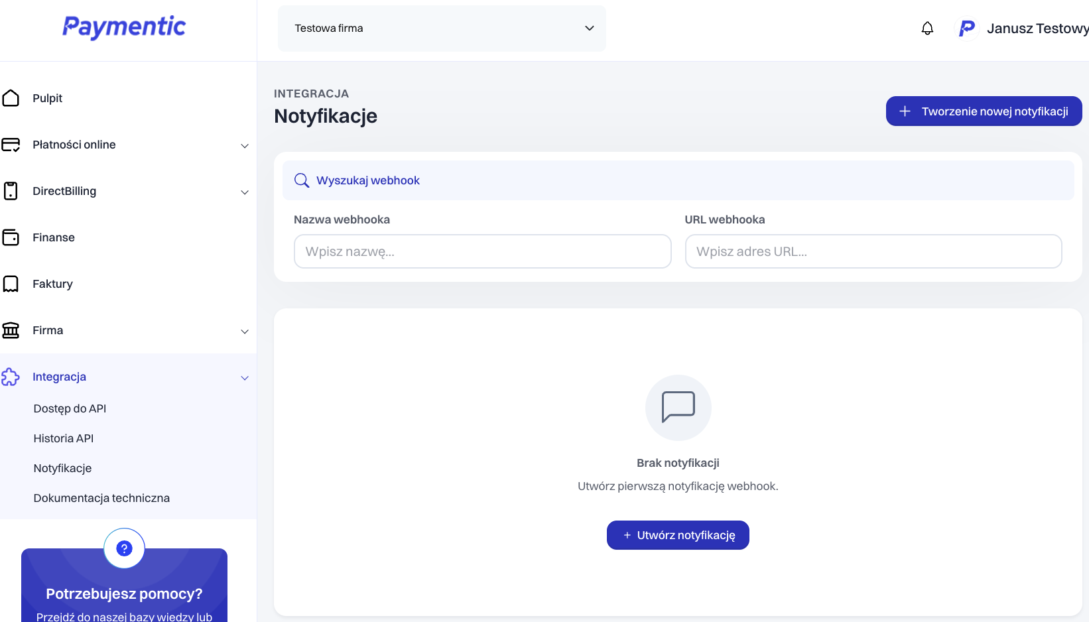Focus the URL webhooka input field
The image size is (1089, 622).
pos(873,251)
